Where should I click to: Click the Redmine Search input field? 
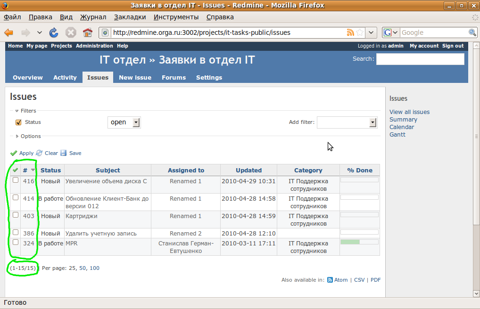(420, 59)
